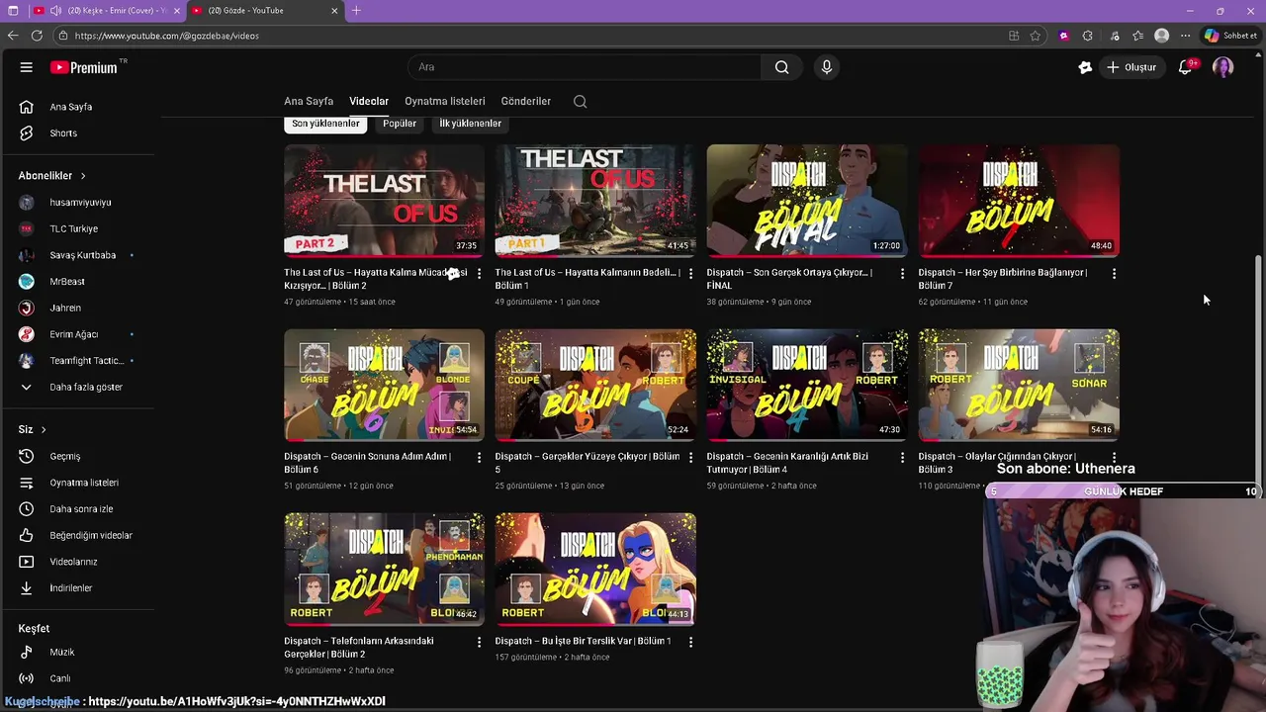Go back with browser back arrow
Screen dimensions: 1266x712
pos(13,36)
